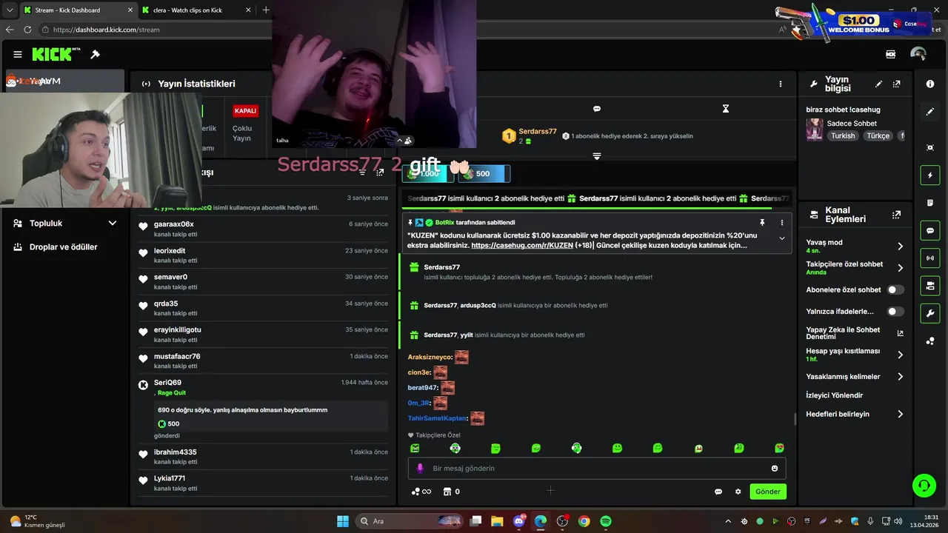Toggle the lightning bolt panel icon

tap(930, 175)
